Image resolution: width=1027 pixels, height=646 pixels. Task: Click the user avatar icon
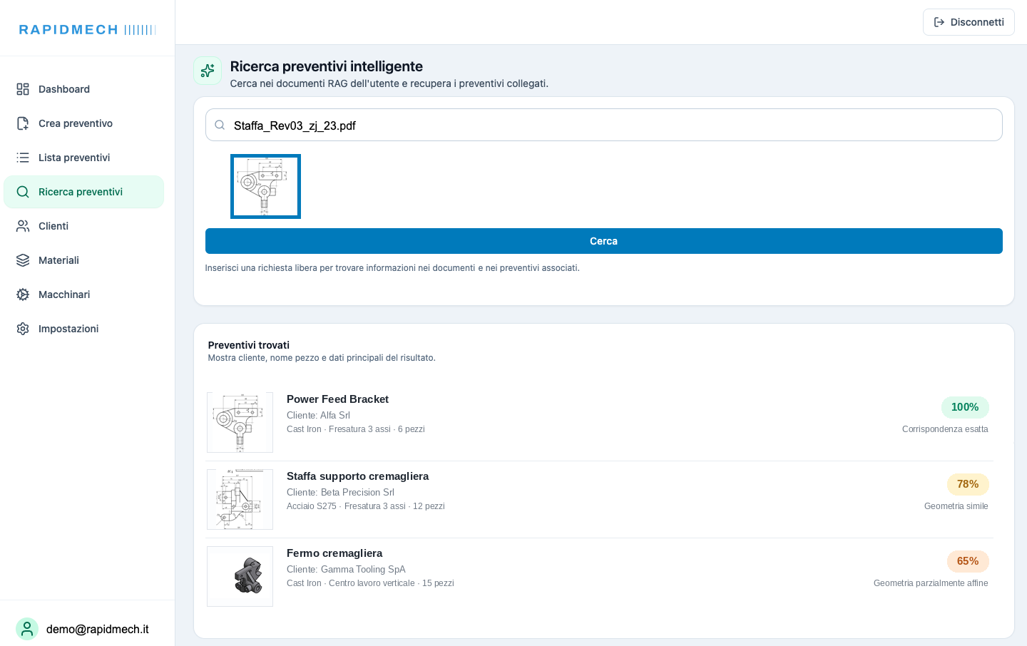click(x=27, y=629)
